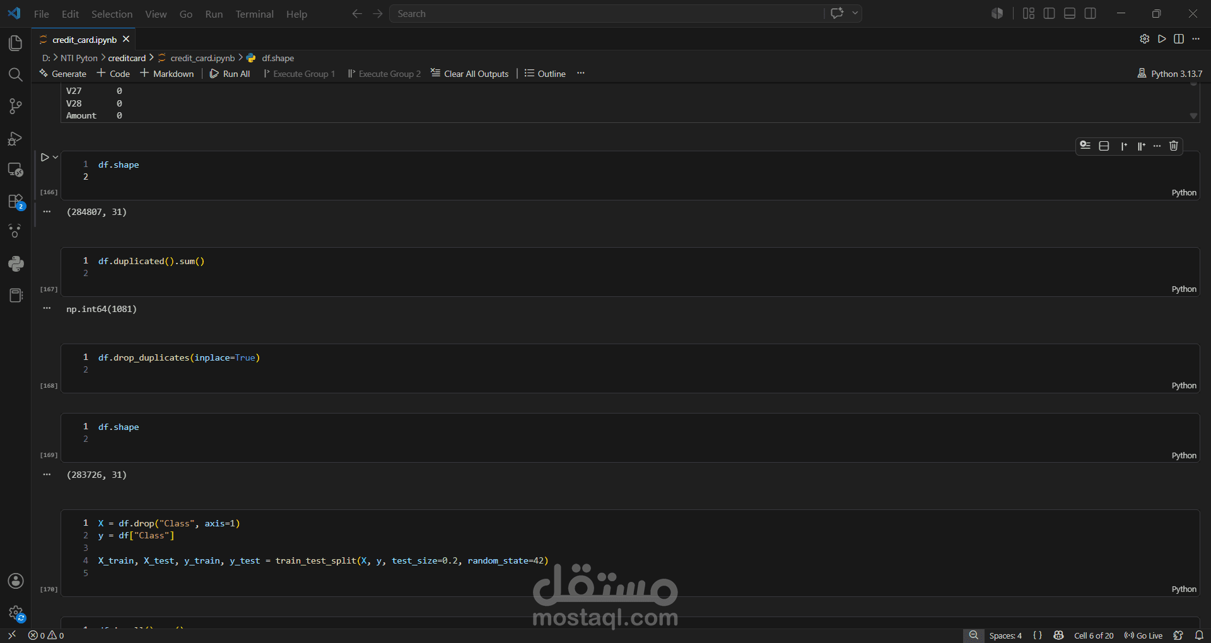Focus the title bar Search box
The width and height of the screenshot is (1211, 643).
pyautogui.click(x=607, y=14)
